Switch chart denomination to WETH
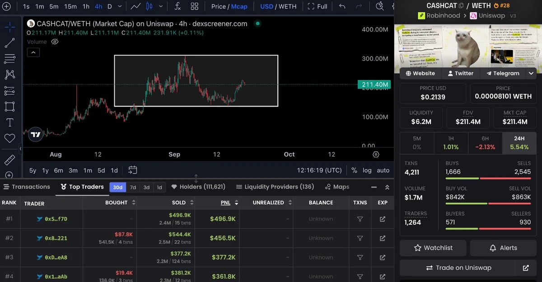 pos(288,6)
